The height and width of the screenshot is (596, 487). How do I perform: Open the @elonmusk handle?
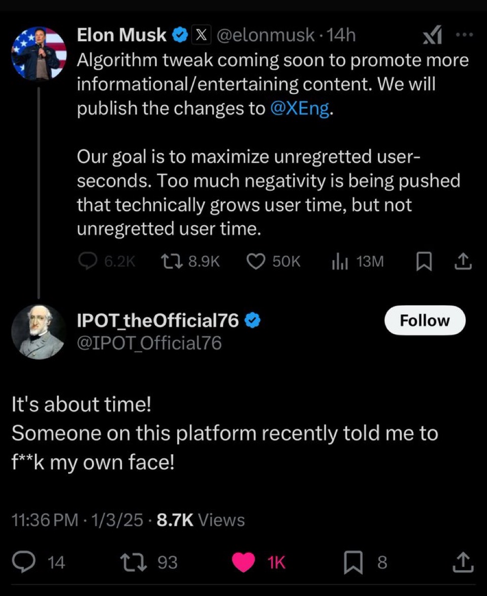[266, 36]
